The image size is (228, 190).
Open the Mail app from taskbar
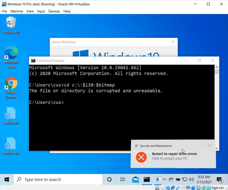[135, 179]
